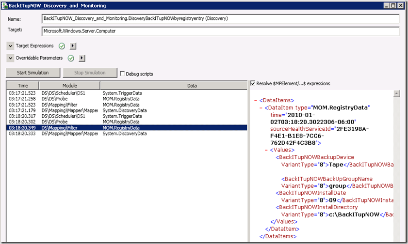Image resolution: width=408 pixels, height=244 pixels.
Task: Click the BackITupNOWInstallDirectory XML element
Action: point(317,207)
